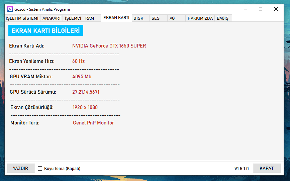Select the İŞLEMCİ tab
This screenshot has height=181, width=290.
point(73,18)
